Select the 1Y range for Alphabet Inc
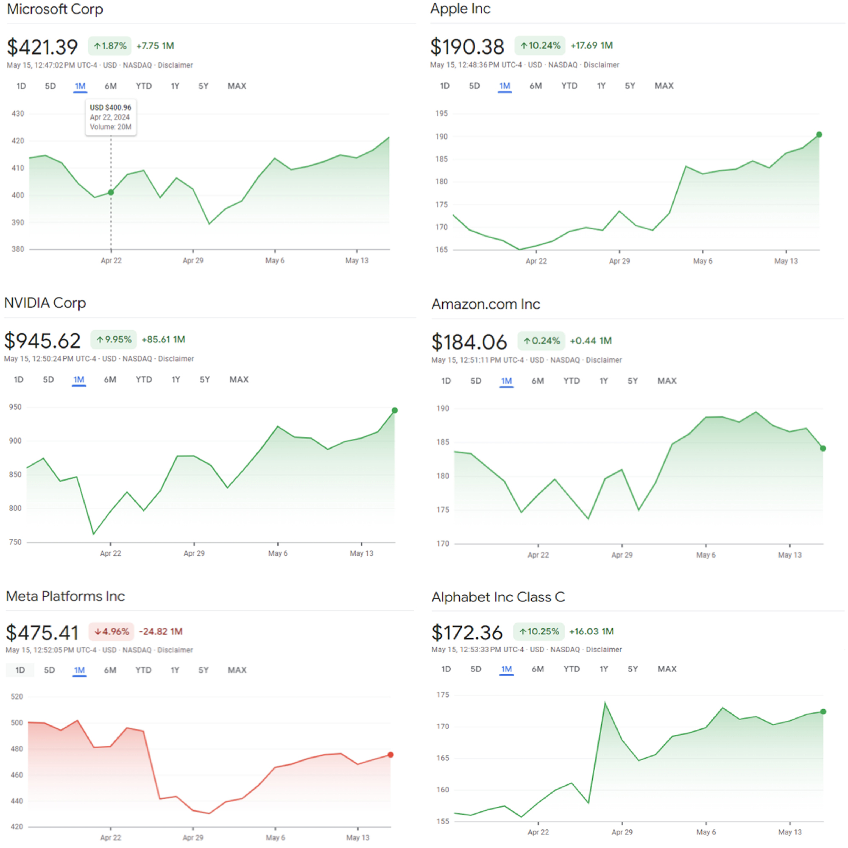Viewport: 848px width, 848px height. [x=604, y=669]
